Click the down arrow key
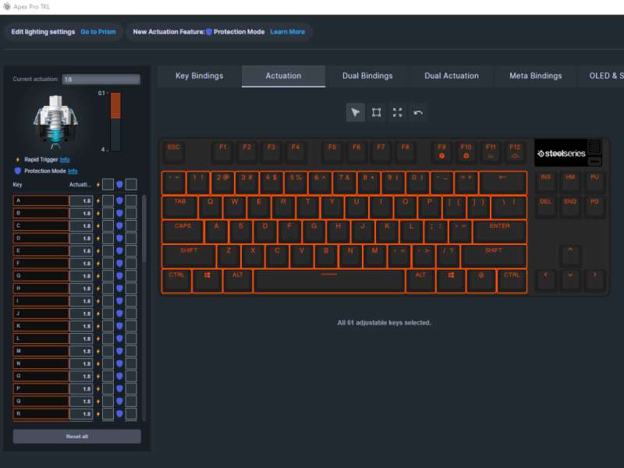 click(x=570, y=279)
